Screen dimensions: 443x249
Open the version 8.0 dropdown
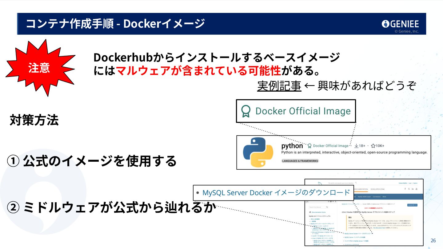[412, 205]
